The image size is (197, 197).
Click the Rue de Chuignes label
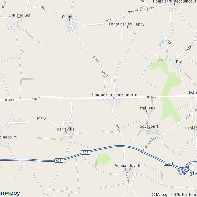coord(141,10)
